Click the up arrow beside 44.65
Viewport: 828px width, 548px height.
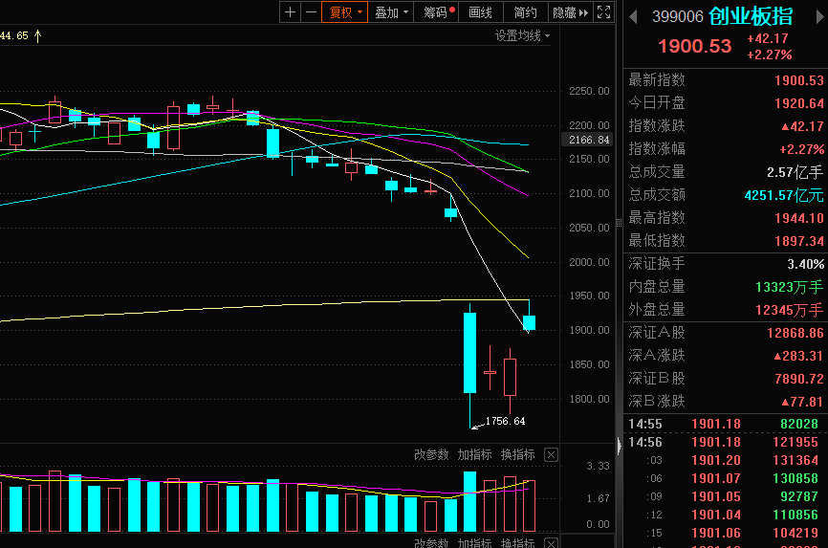point(38,35)
